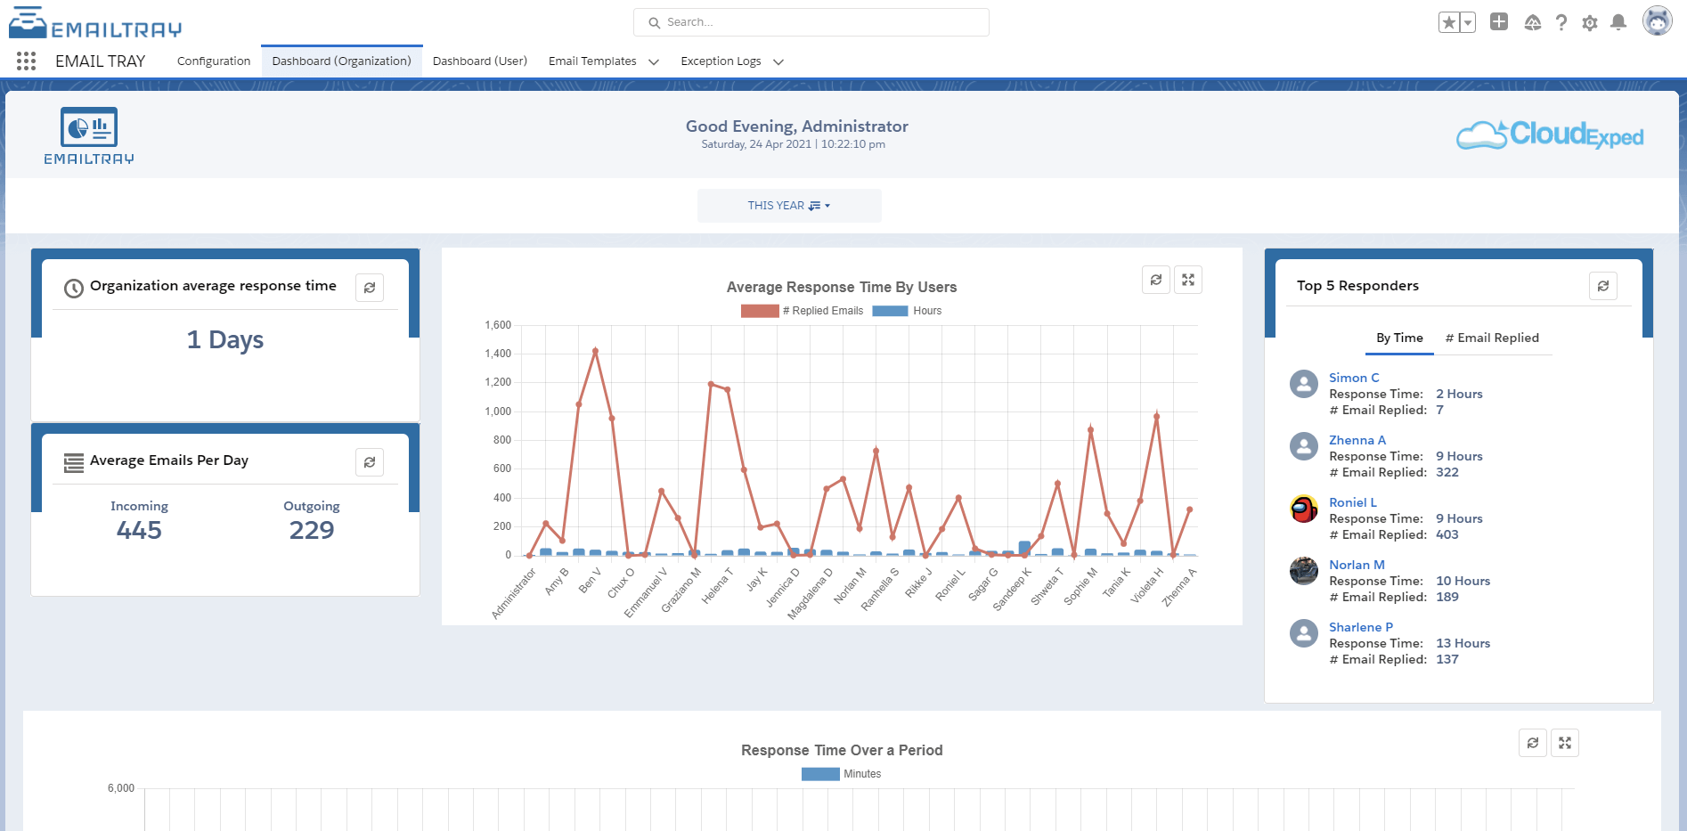
Task: Open the THIS YEAR filter dropdown
Action: pyautogui.click(x=789, y=205)
